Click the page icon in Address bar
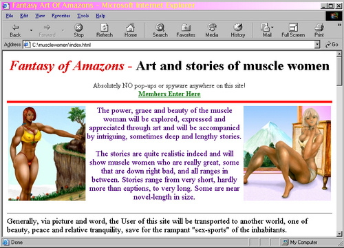The height and width of the screenshot is (248, 344). point(27,45)
